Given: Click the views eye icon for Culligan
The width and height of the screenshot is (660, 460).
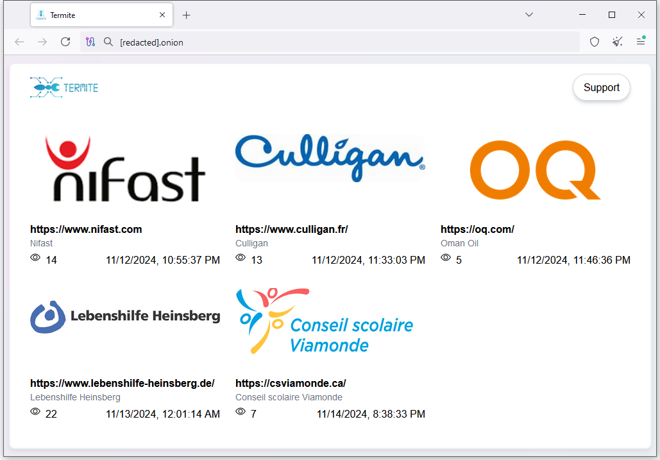Looking at the screenshot, I should pos(241,257).
